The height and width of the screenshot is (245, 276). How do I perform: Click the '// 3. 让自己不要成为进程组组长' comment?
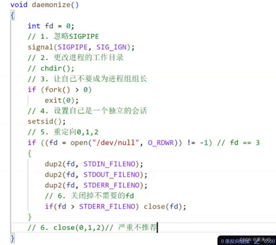[87, 79]
